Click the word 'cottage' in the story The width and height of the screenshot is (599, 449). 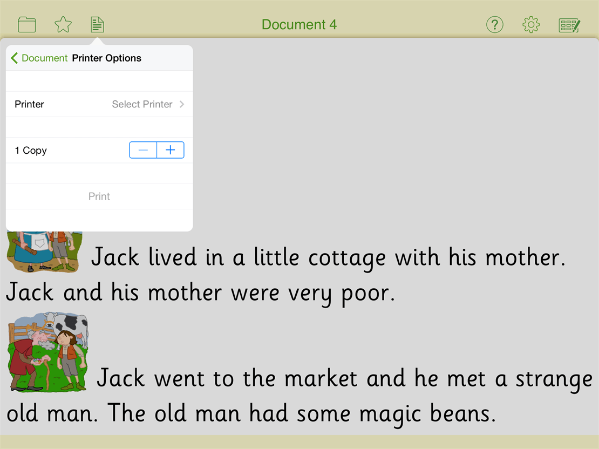[347, 258]
